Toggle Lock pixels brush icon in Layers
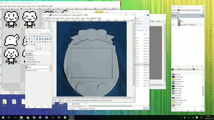 176,19
